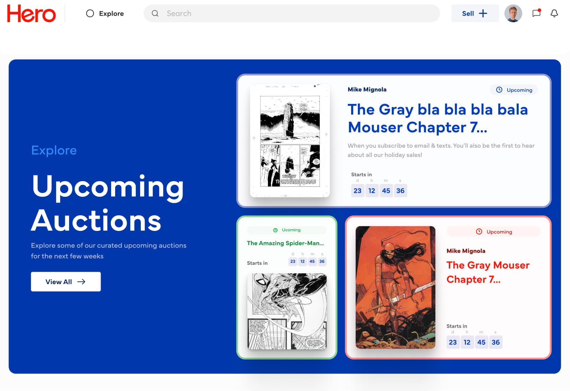Screen dimensions: 570x391
Task: Click the Sell button
Action: (475, 14)
